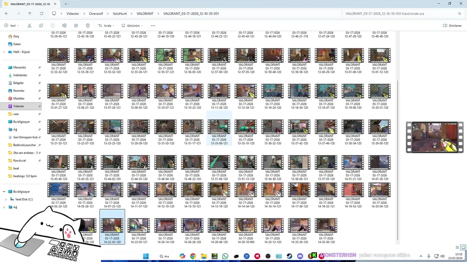Viewport: 467px width, 262px height.
Task: Go up one folder level
Action: (30, 13)
